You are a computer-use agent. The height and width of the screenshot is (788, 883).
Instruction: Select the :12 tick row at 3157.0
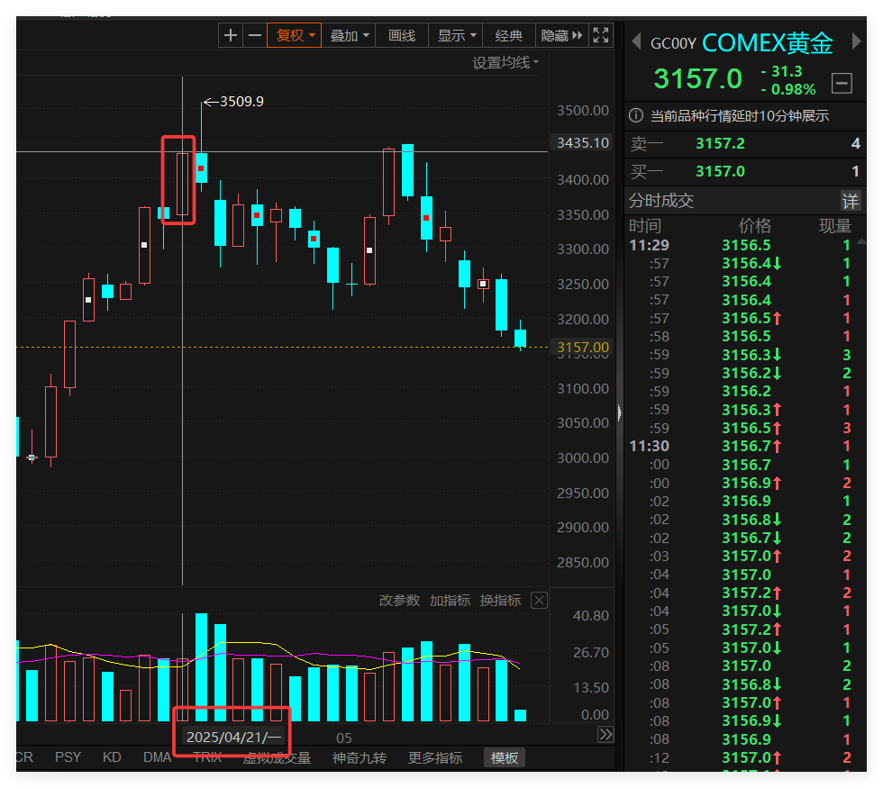click(x=741, y=757)
